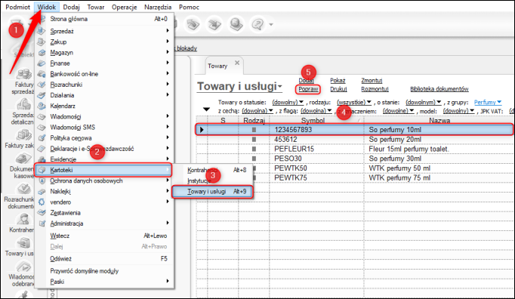Open Dokumenty kasowe sidebar module
Viewport: 515px width, 299px height.
tap(21, 166)
